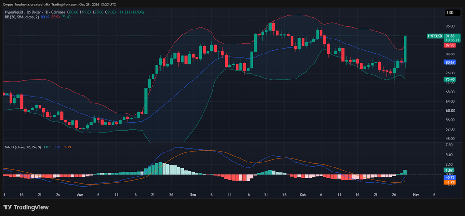
Task: Click the blue 80.67 price axis tag
Action: pyautogui.click(x=450, y=62)
